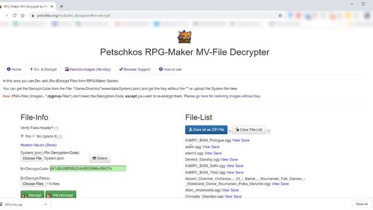Click Choose Files for En/Decrypt-Files
This screenshot has width=373, height=210.
click(x=33, y=184)
